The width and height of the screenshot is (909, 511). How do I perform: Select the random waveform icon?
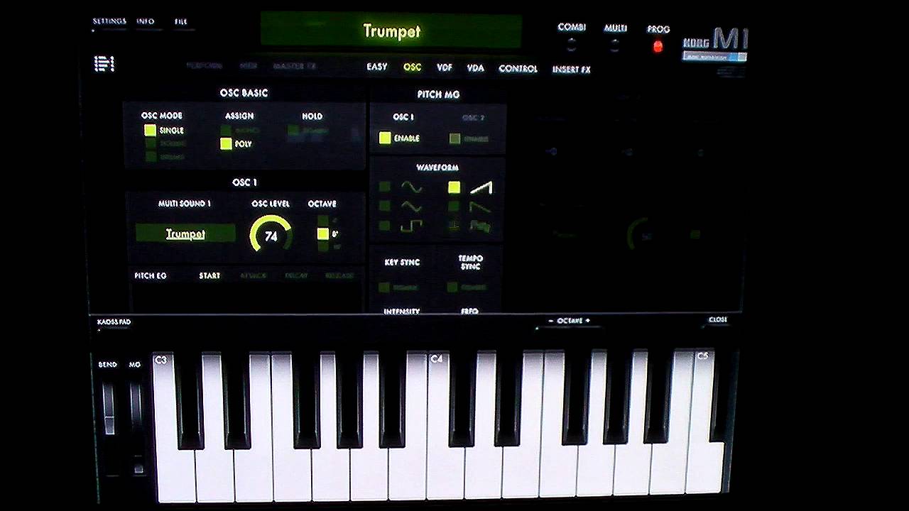[x=481, y=226]
